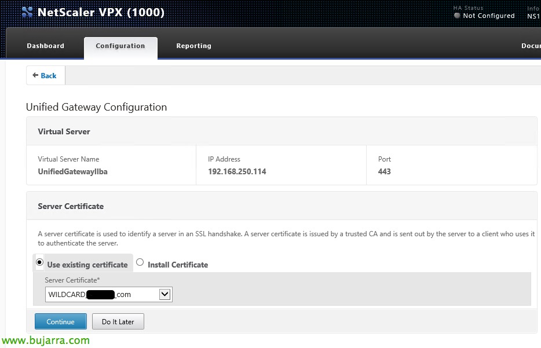541x348 pixels.
Task: Click the port value 443
Action: [385, 171]
